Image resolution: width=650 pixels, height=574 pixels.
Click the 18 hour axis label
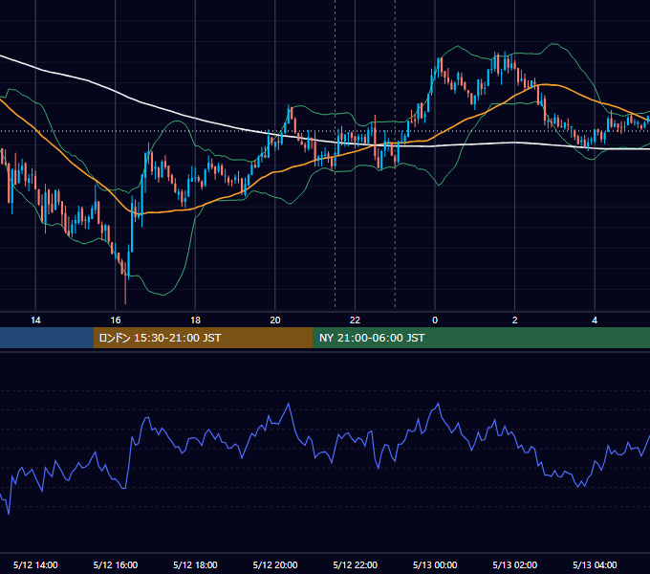tap(195, 320)
